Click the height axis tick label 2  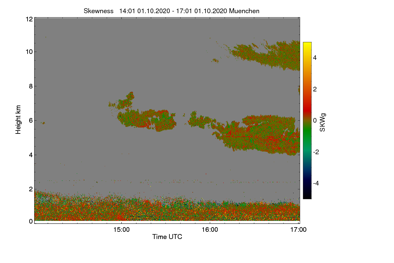point(31,189)
